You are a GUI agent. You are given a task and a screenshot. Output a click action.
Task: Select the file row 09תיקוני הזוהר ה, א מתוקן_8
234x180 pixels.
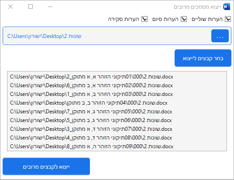pyautogui.click(x=117, y=146)
